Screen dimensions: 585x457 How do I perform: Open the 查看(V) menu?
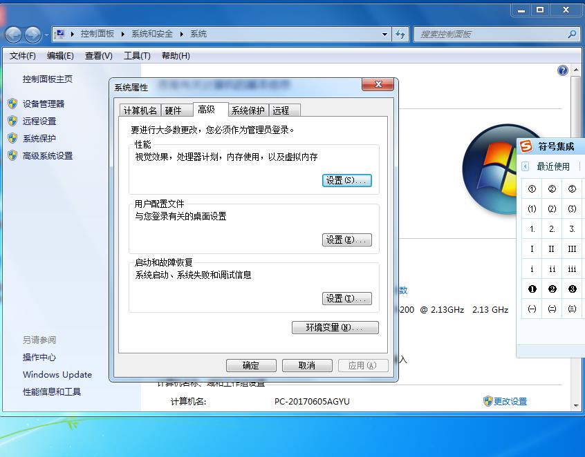click(98, 56)
